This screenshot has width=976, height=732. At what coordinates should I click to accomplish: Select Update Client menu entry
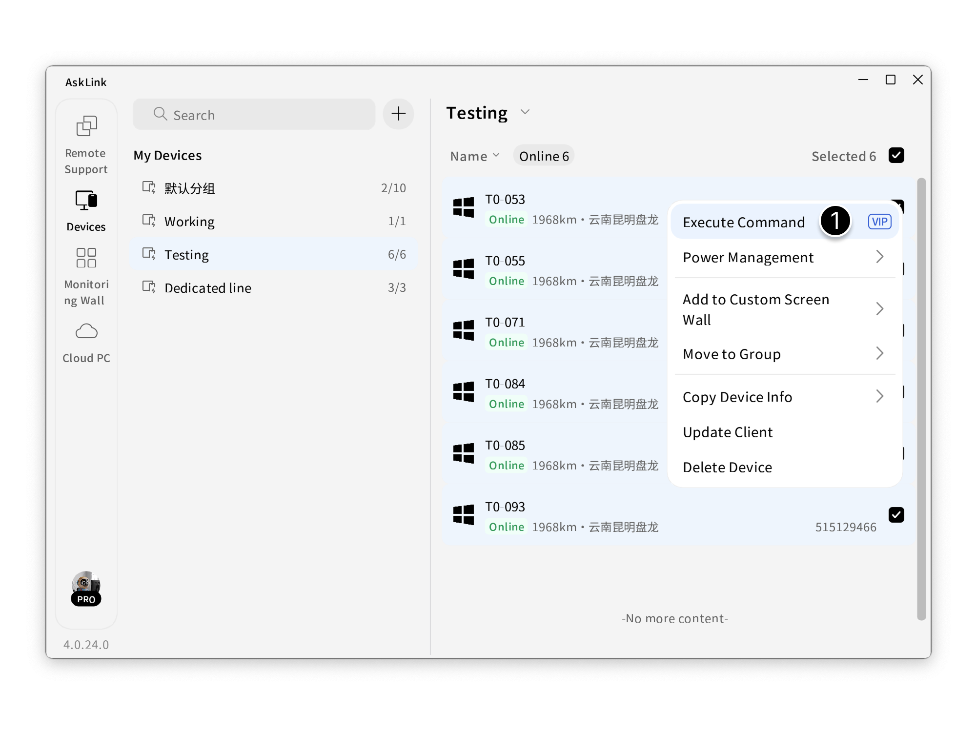coord(728,432)
